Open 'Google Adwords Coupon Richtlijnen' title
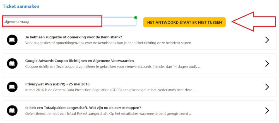This screenshot has width=279, height=123. pyautogui.click(x=80, y=61)
